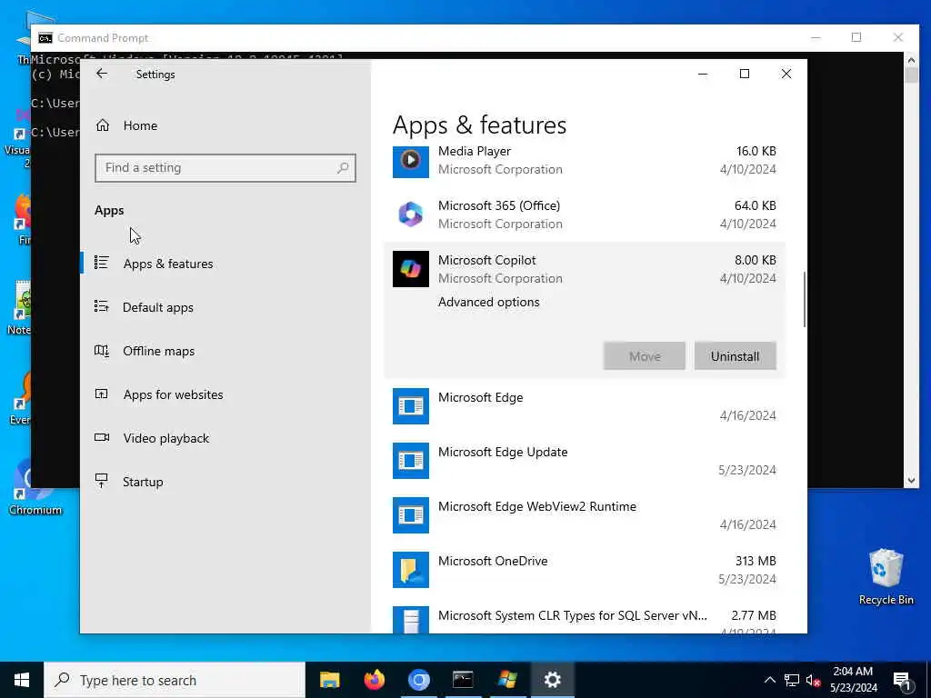Select the Edge WebView2 Runtime icon
Viewport: 931px width, 698px height.
point(410,515)
